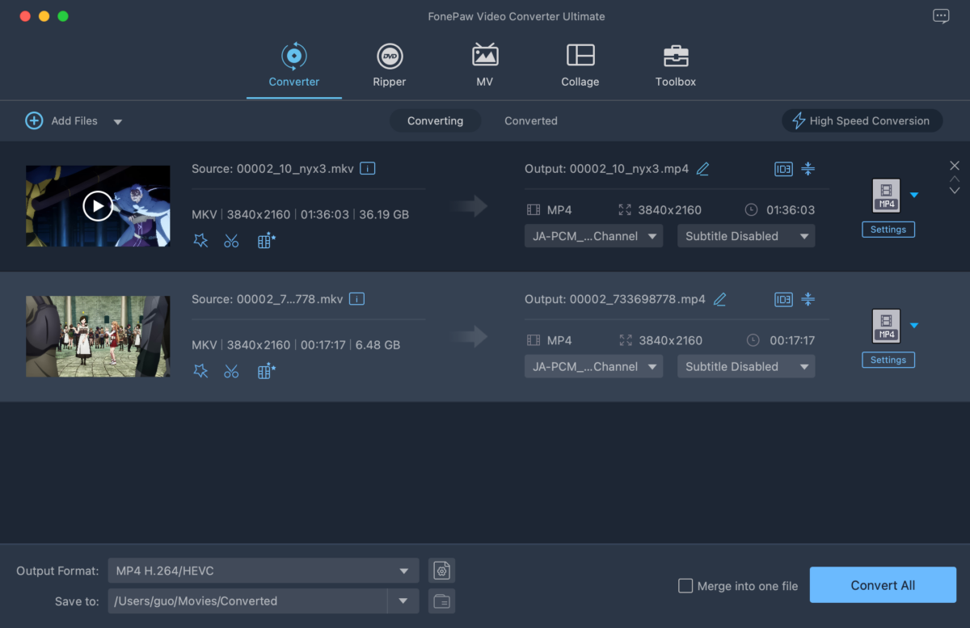Click the compress icon for 00002_733698778.mp4
This screenshot has width=970, height=628.
coord(808,299)
